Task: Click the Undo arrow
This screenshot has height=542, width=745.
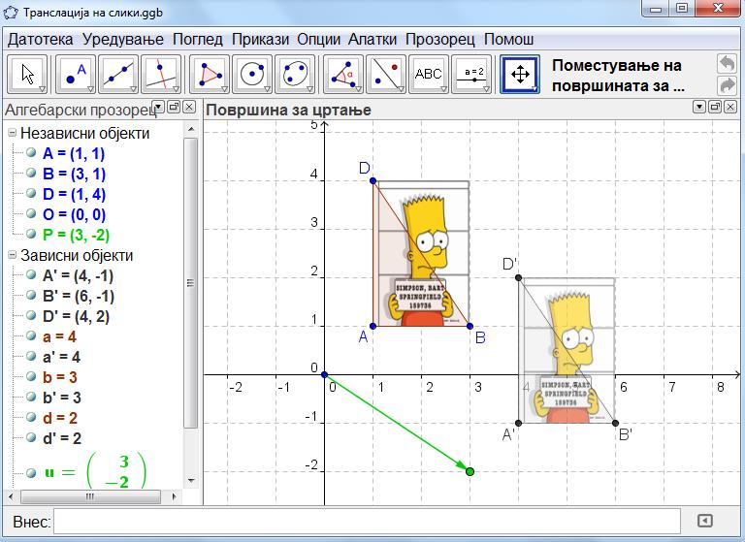Action: click(x=727, y=63)
